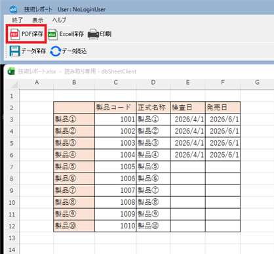The width and height of the screenshot is (274, 254).
Task: Open the ヘルプ menu
Action: coord(59,20)
